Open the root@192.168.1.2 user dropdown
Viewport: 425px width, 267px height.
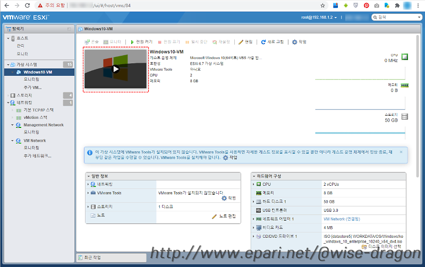(x=319, y=18)
